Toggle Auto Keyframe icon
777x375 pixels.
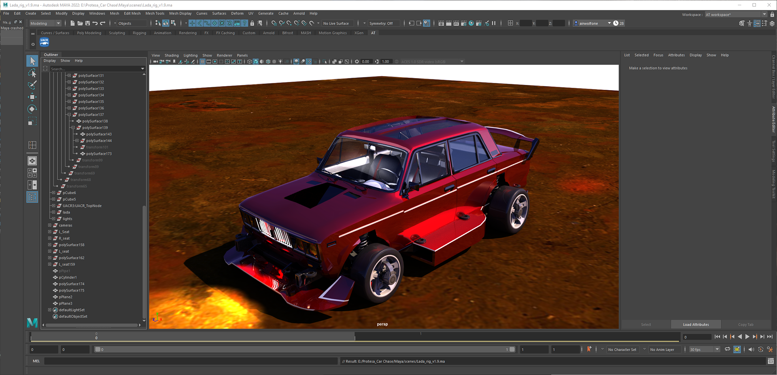(x=760, y=349)
